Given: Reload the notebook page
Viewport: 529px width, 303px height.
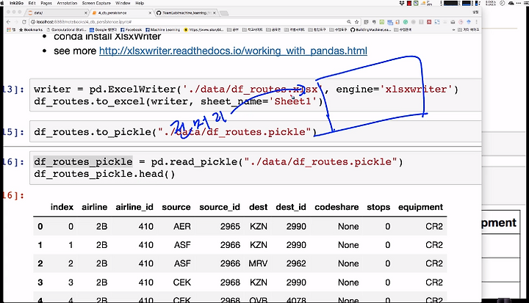Looking at the screenshot, I should pos(24,22).
